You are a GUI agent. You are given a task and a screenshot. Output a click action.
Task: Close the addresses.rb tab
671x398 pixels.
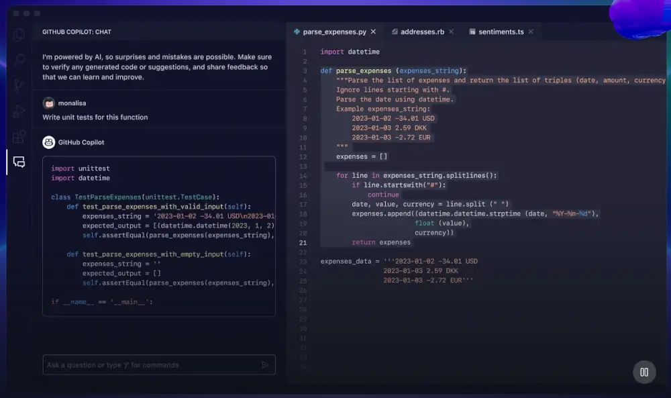point(451,32)
